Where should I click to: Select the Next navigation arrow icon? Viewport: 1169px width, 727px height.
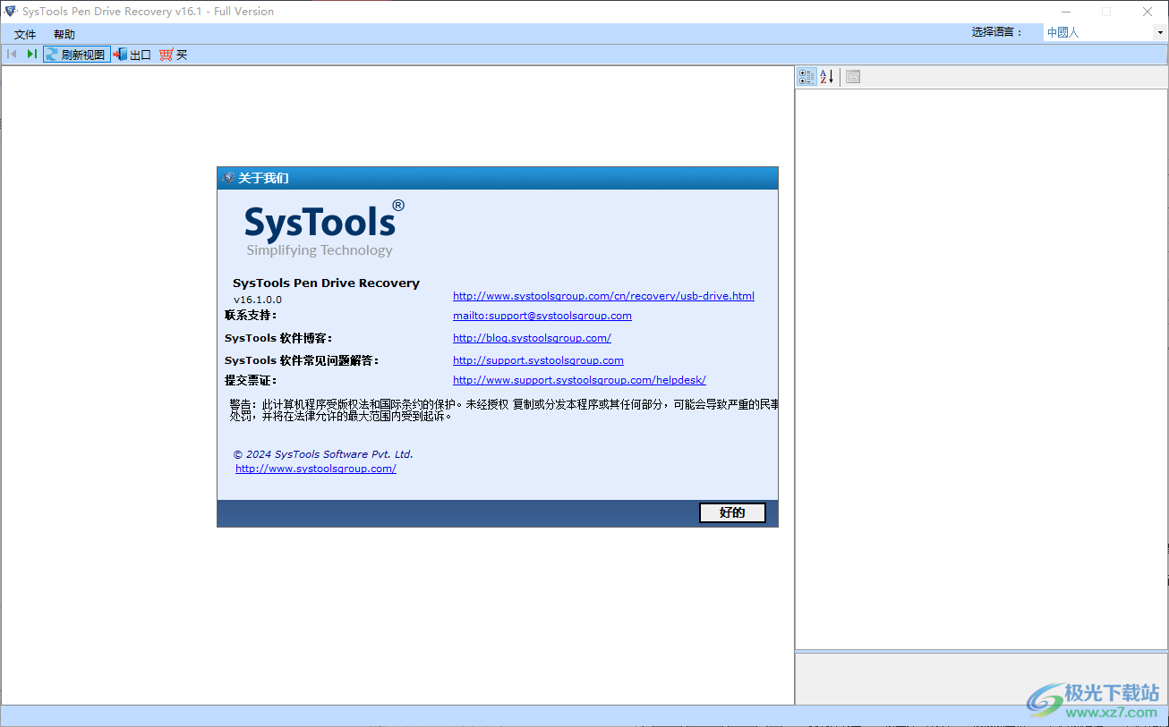(x=32, y=54)
